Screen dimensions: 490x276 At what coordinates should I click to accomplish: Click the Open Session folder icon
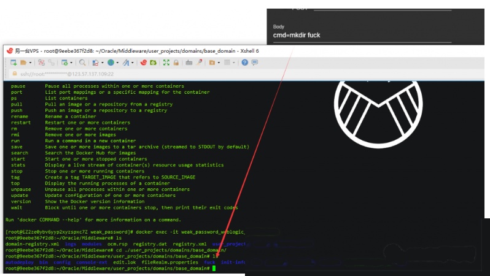23,63
